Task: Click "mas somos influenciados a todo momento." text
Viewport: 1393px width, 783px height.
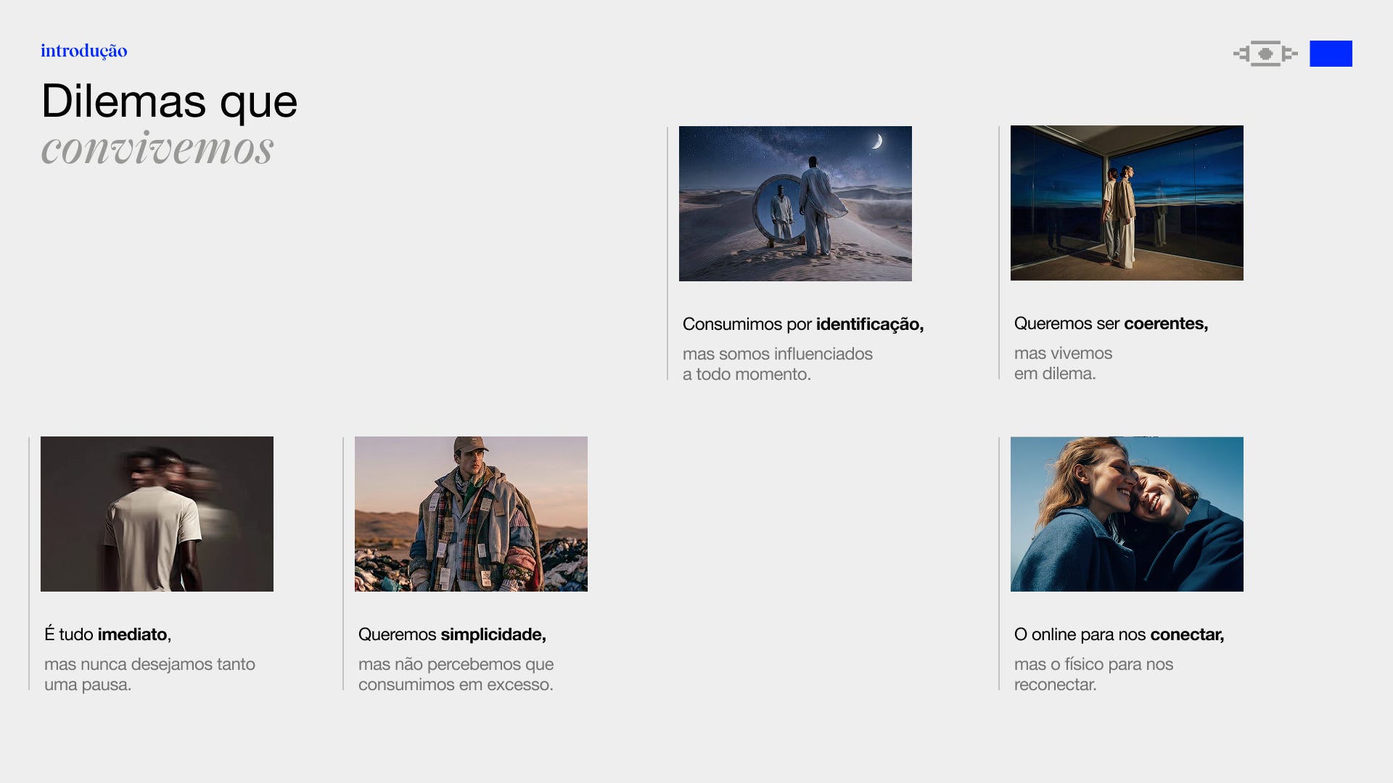Action: (776, 364)
